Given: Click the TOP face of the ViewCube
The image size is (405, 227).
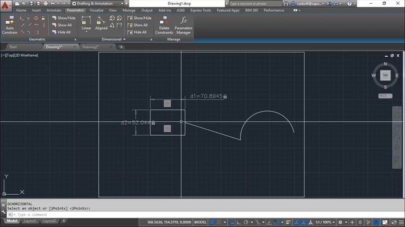Looking at the screenshot, I should (385, 76).
